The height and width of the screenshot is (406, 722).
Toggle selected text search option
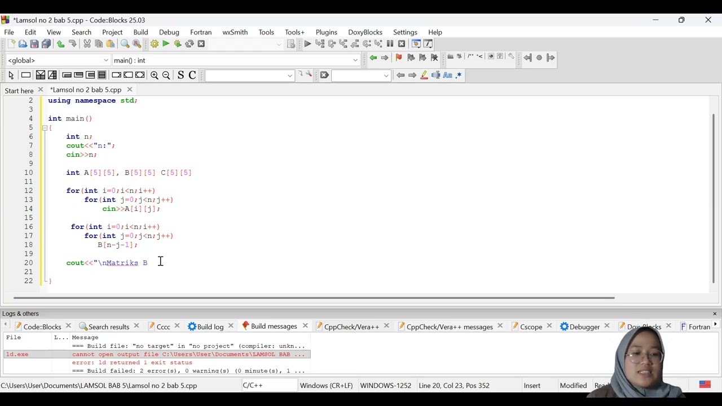436,76
